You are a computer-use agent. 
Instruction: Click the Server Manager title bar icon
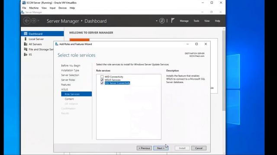click(23, 12)
